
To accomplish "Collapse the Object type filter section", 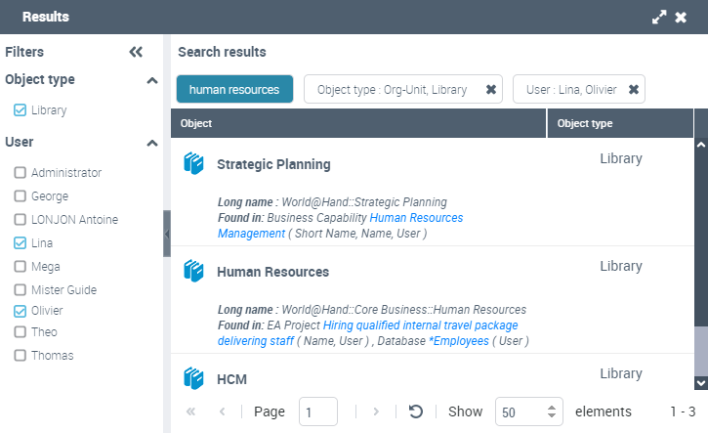I will [x=151, y=80].
